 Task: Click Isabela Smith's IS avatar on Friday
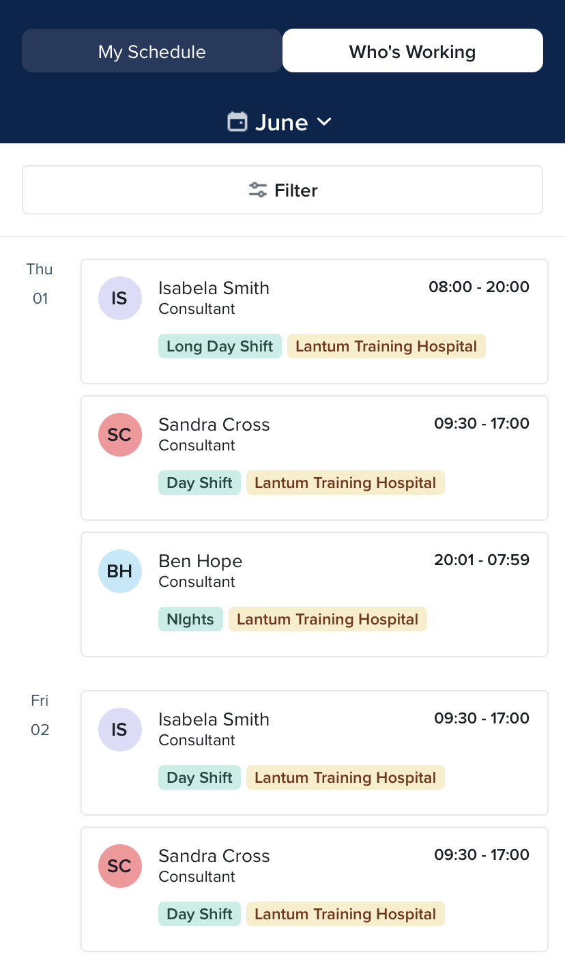click(x=119, y=730)
